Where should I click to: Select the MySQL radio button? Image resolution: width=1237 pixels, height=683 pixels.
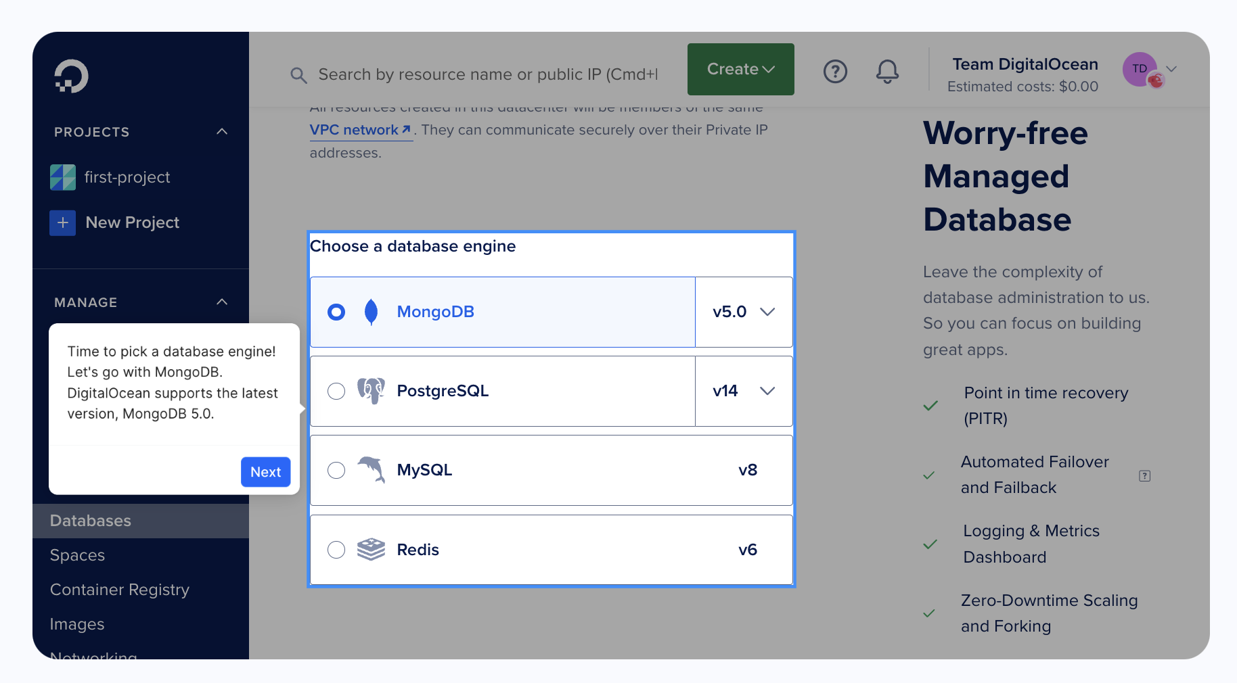pyautogui.click(x=336, y=470)
